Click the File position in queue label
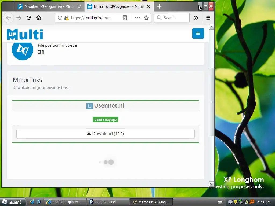275x206 pixels. pyautogui.click(x=57, y=45)
